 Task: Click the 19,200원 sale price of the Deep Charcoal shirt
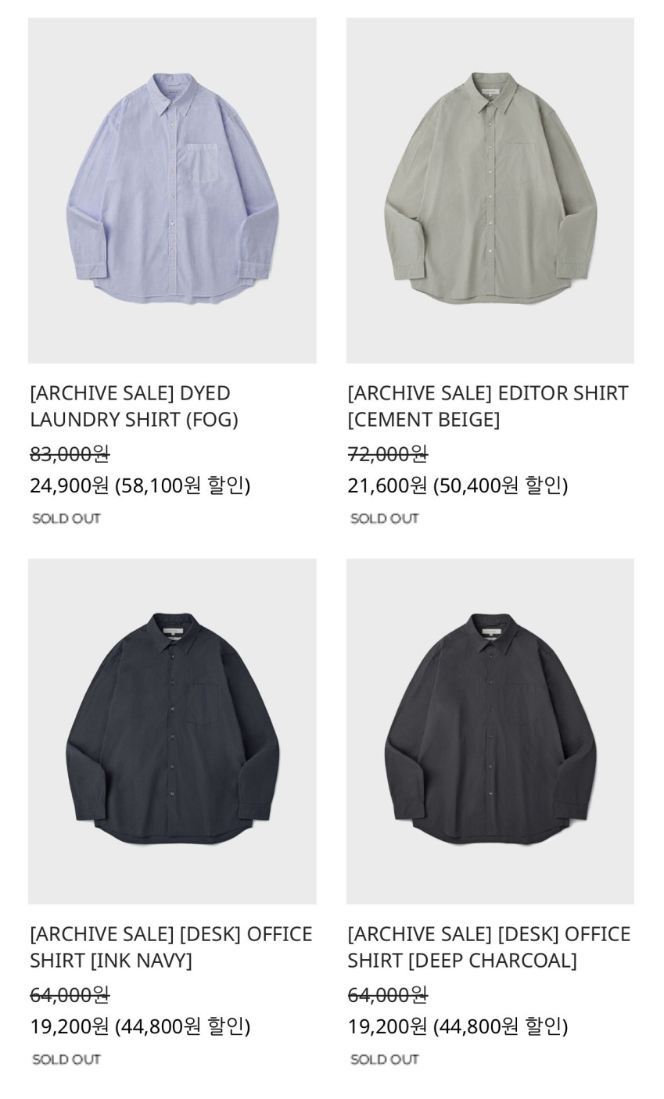tap(388, 1026)
